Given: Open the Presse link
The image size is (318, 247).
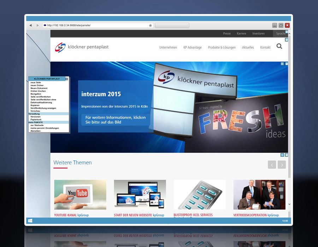Looking at the screenshot, I should click(227, 34).
